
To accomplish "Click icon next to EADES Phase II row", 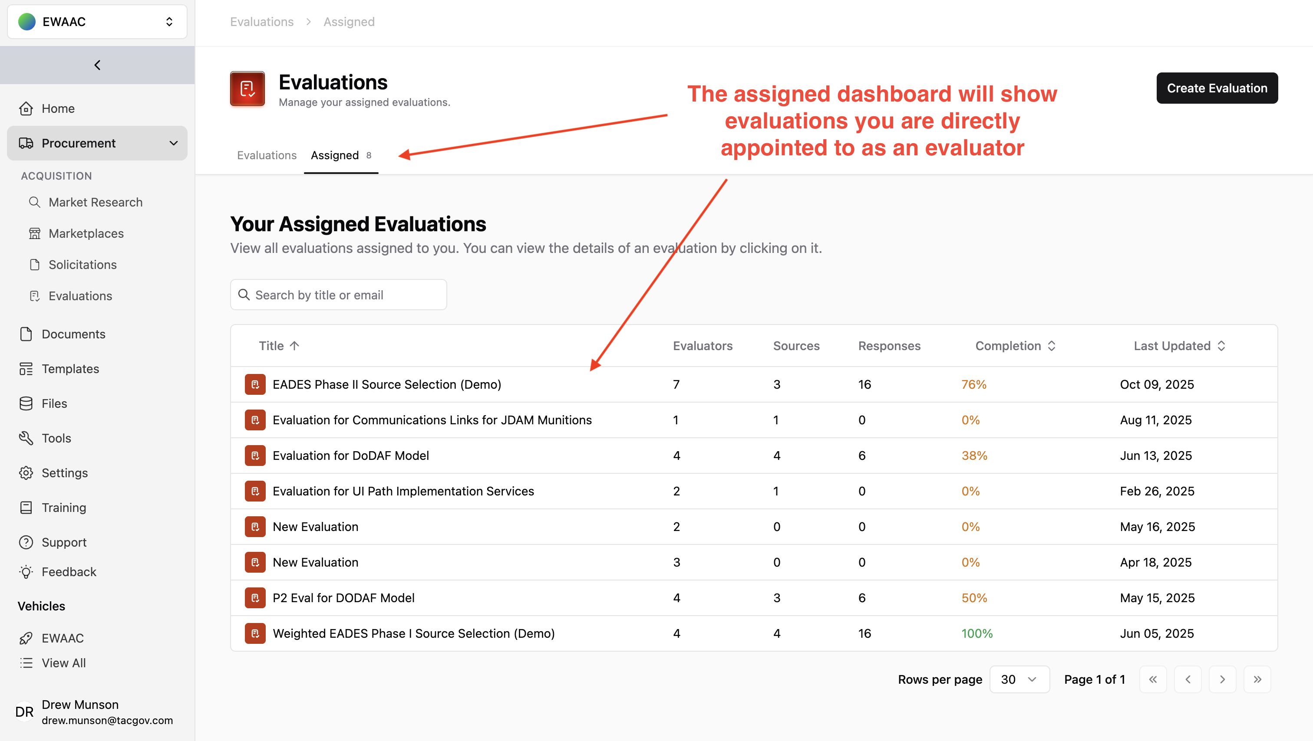I will coord(255,384).
